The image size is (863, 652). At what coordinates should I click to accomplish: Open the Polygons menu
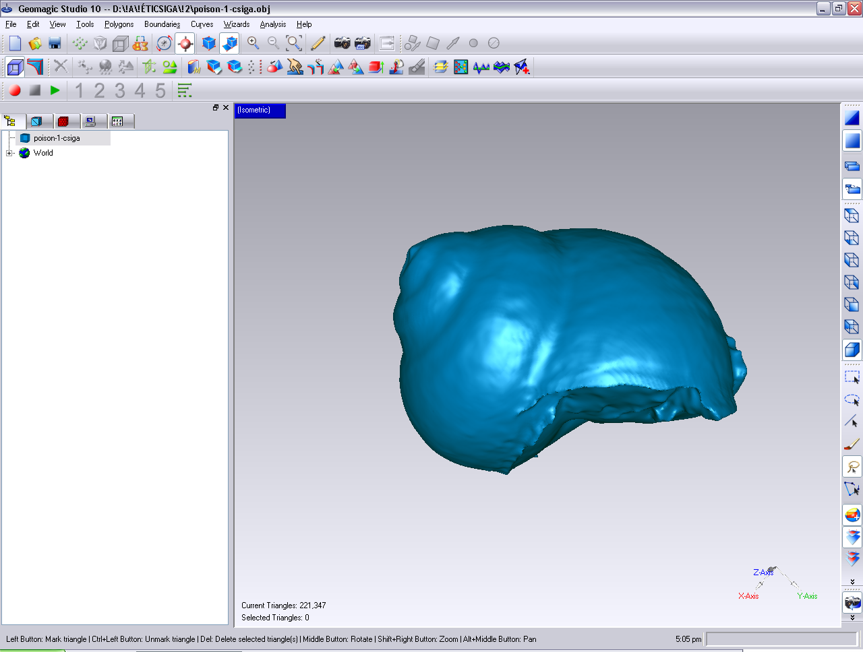pyautogui.click(x=119, y=24)
